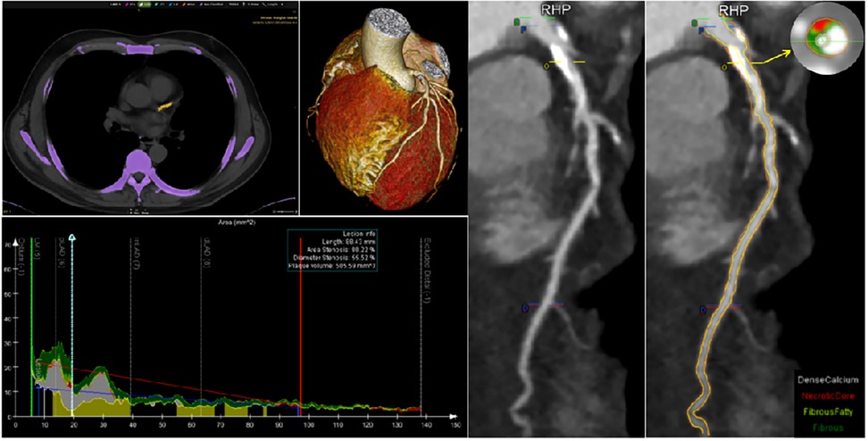Click the yellow O lesion marker, right CPR view
The image size is (868, 441).
pyautogui.click(x=723, y=66)
